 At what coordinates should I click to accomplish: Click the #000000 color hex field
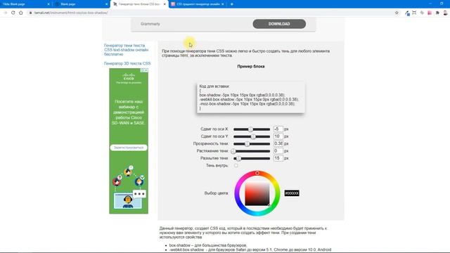(x=292, y=193)
